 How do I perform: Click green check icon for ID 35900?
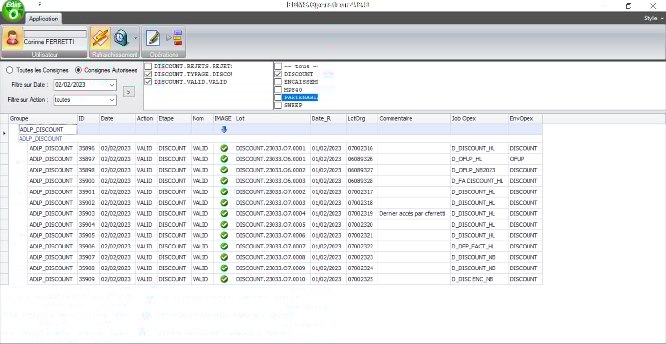(224, 181)
